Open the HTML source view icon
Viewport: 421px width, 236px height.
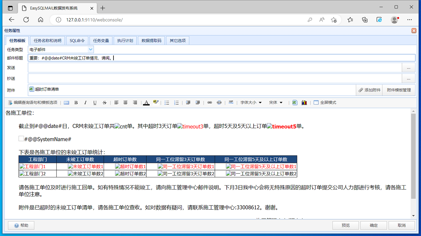coord(66,102)
